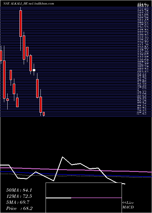Click the MACD histogram box

(x=84, y=198)
